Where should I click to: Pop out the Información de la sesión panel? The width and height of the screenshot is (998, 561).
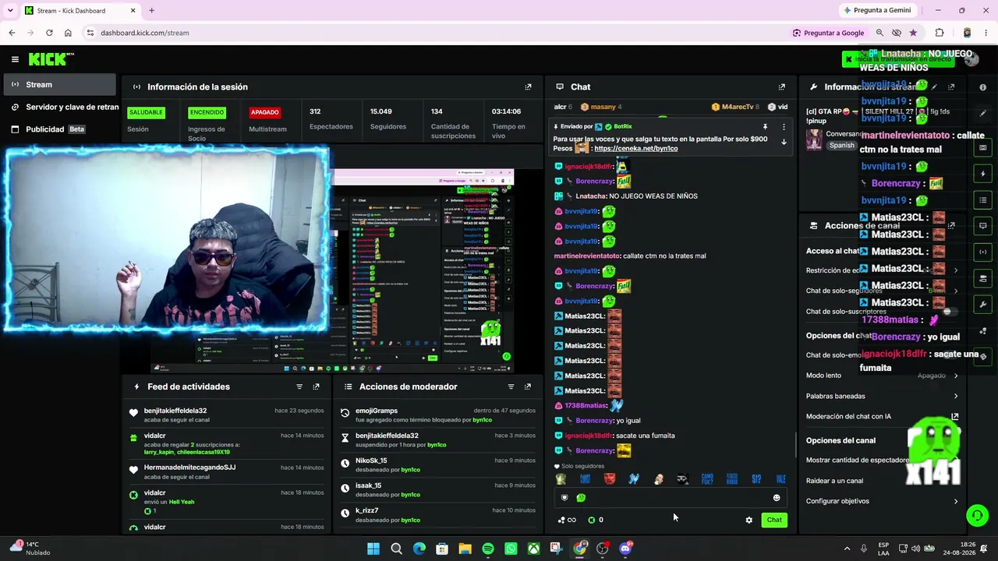point(528,87)
